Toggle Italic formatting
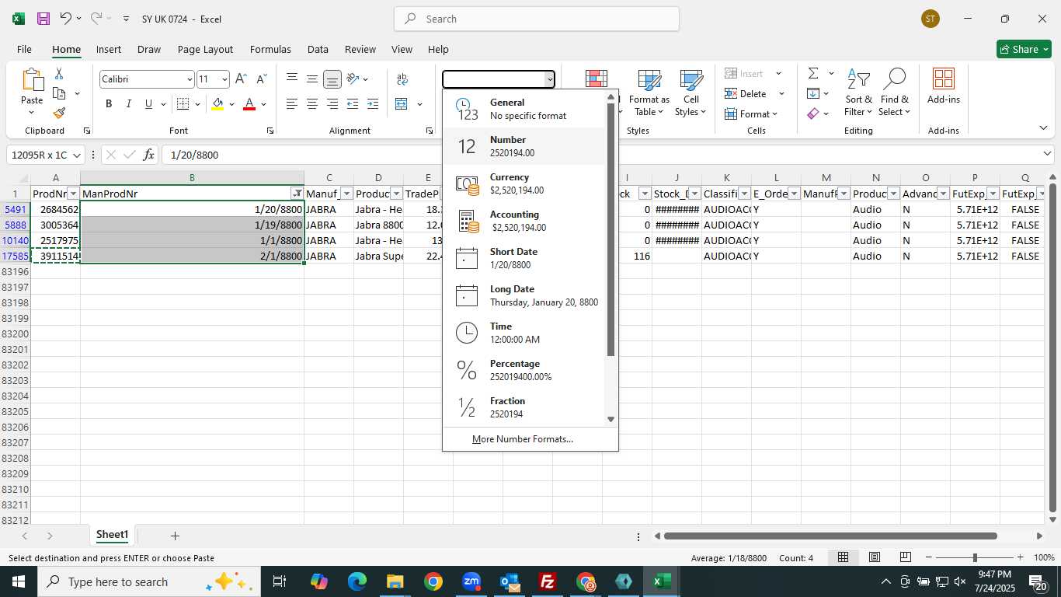Image resolution: width=1061 pixels, height=597 pixels. pos(128,104)
